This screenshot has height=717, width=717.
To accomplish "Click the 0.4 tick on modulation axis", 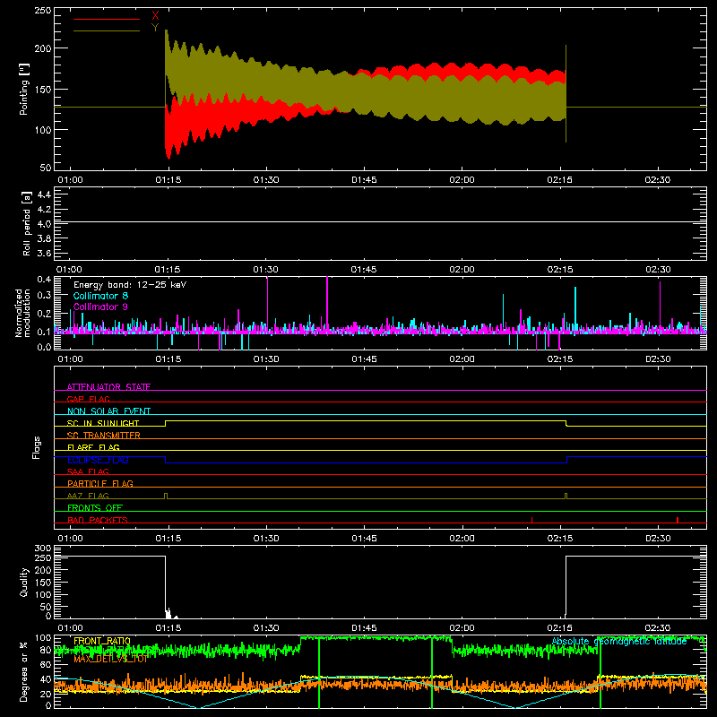I will click(44, 280).
